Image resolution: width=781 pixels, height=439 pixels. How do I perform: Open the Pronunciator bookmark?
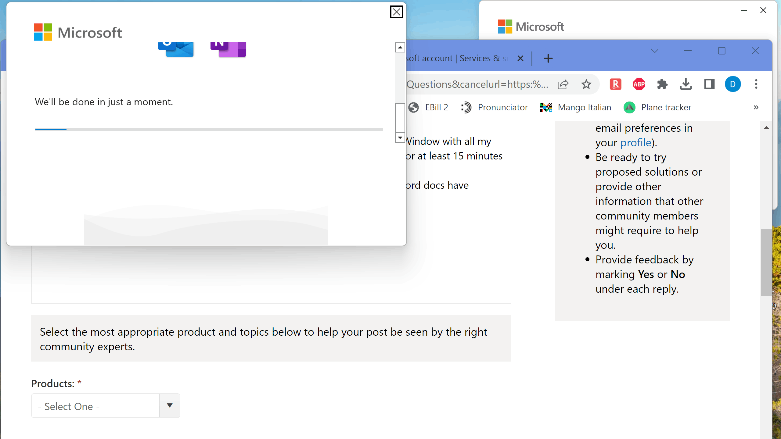[494, 107]
